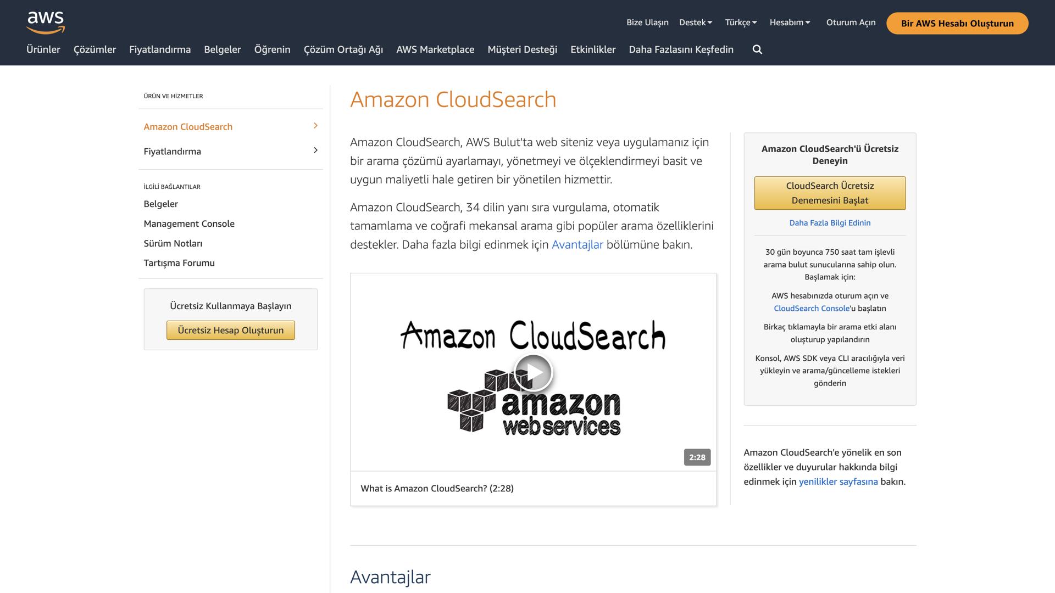Click Bir AWS Hesabı Oluşturun

(957, 23)
